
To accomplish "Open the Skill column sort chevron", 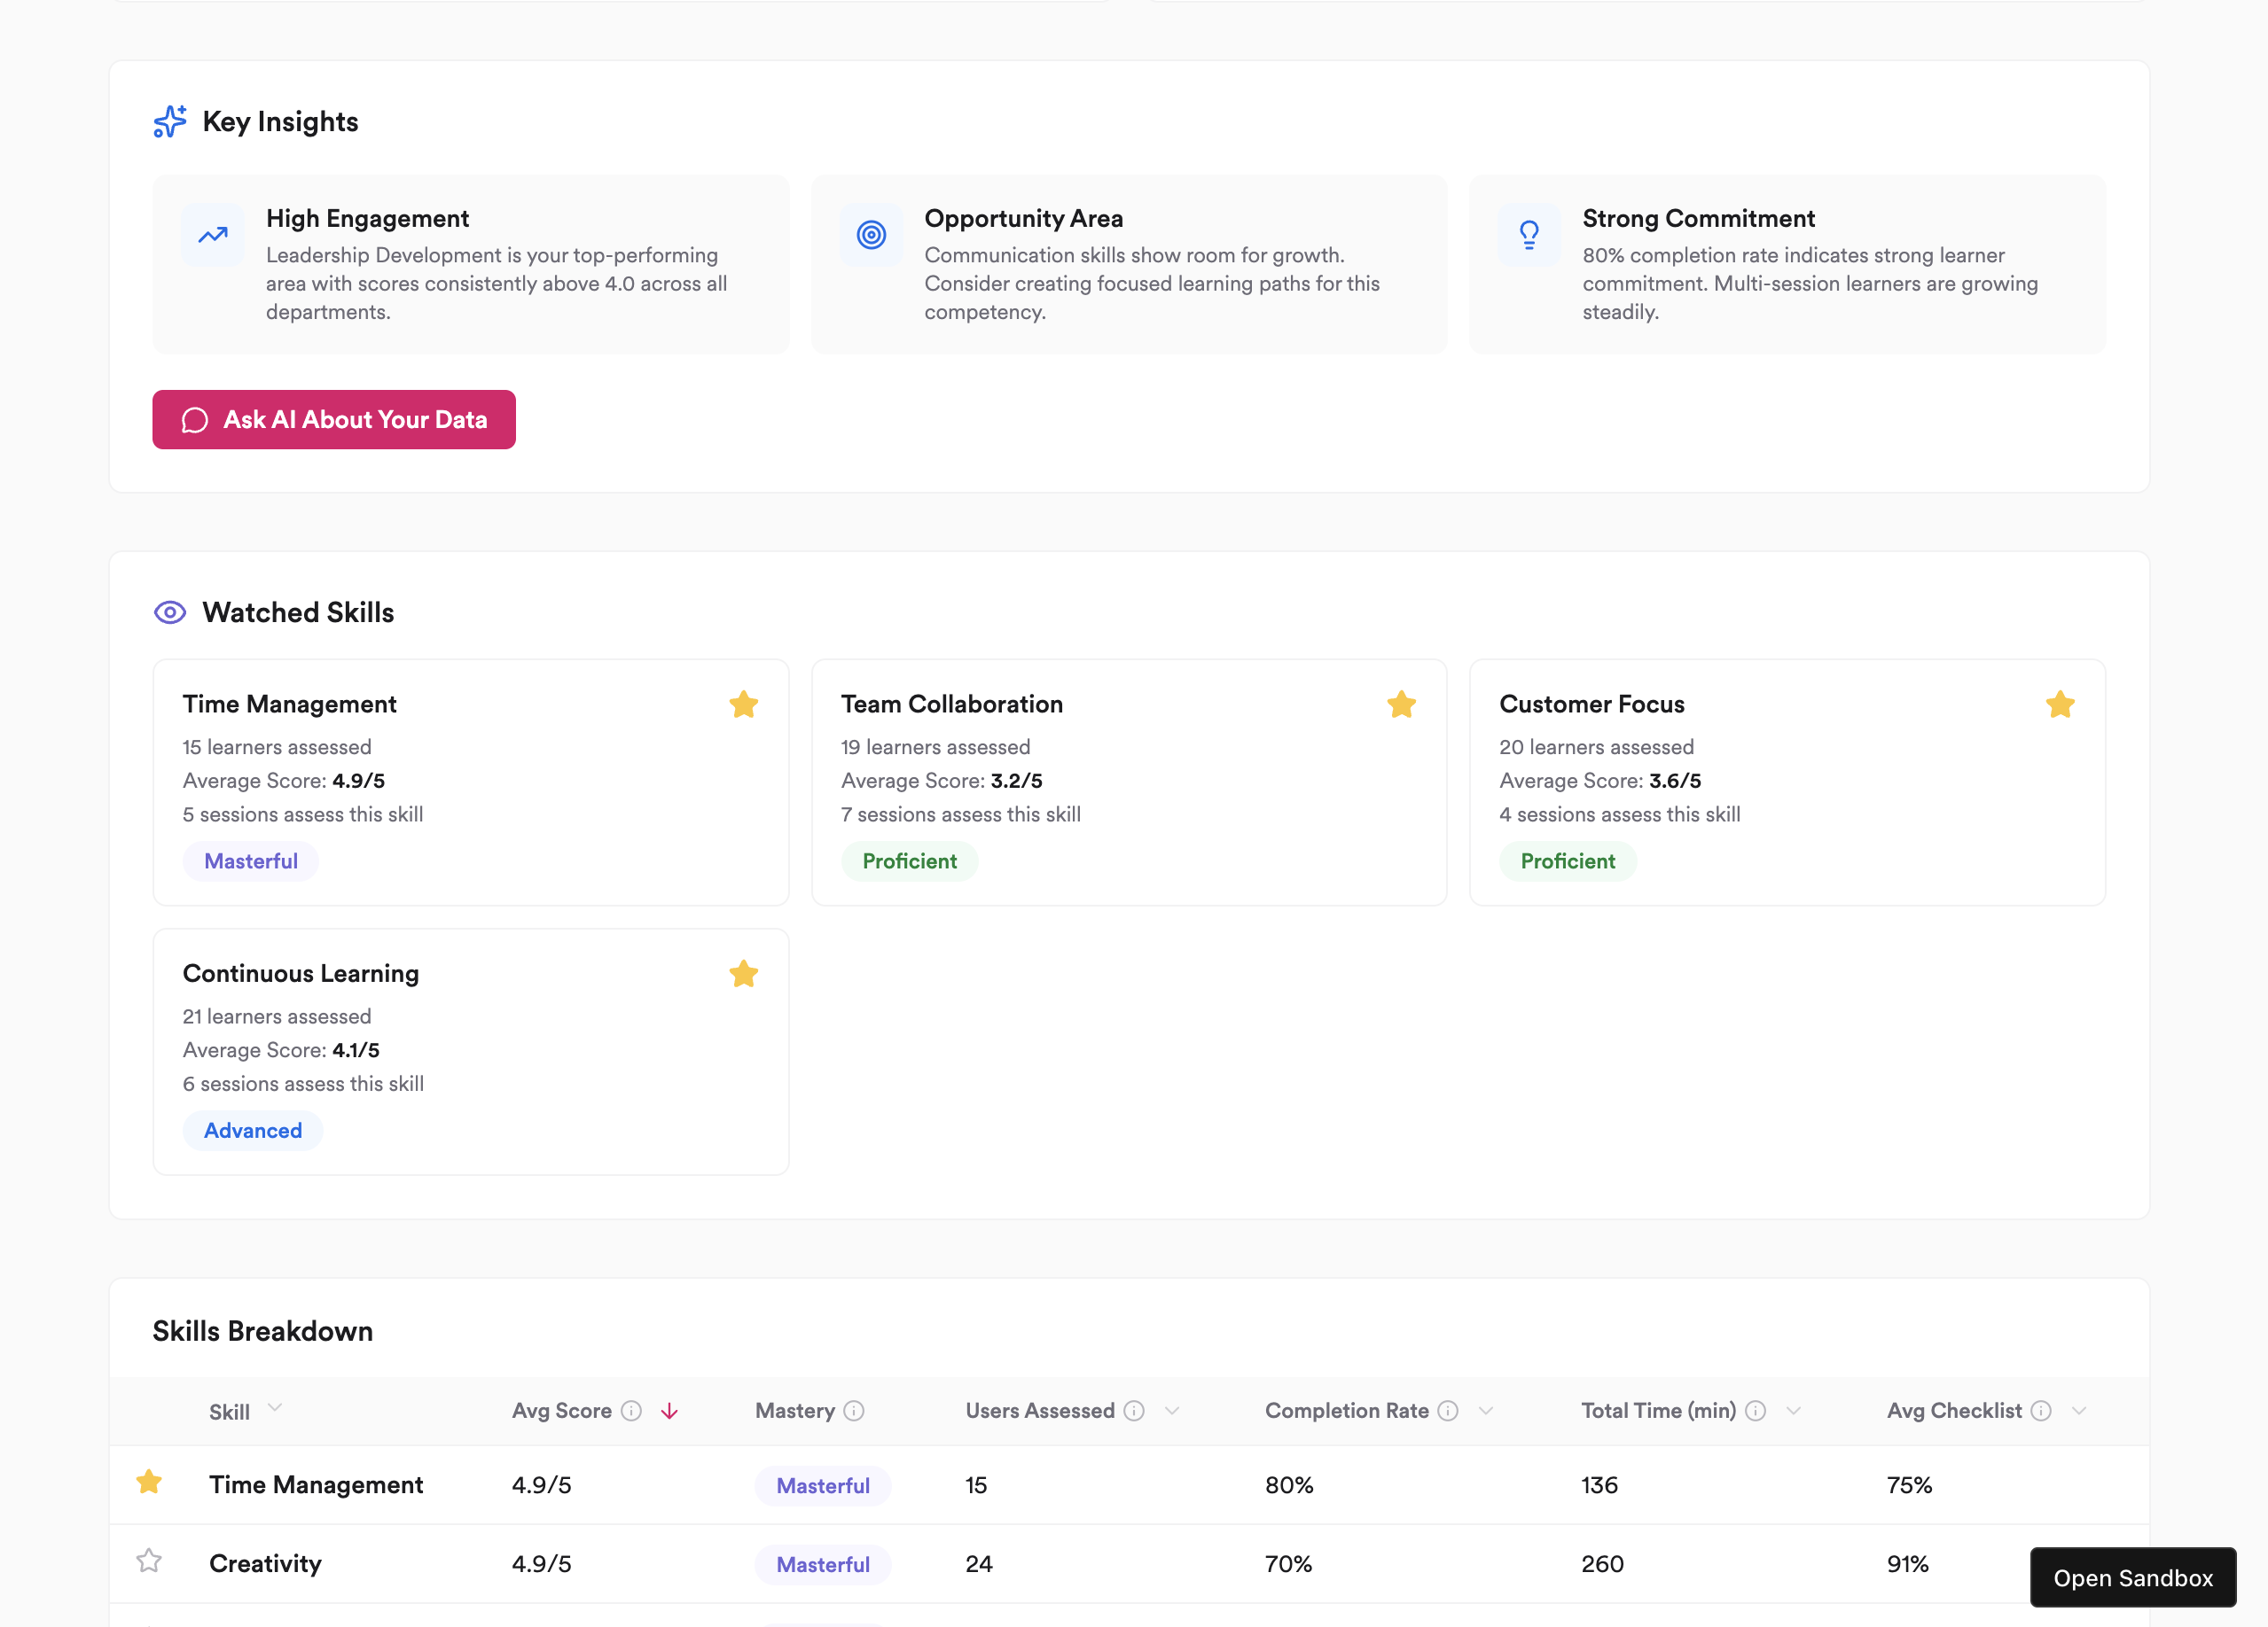I will tap(275, 1408).
